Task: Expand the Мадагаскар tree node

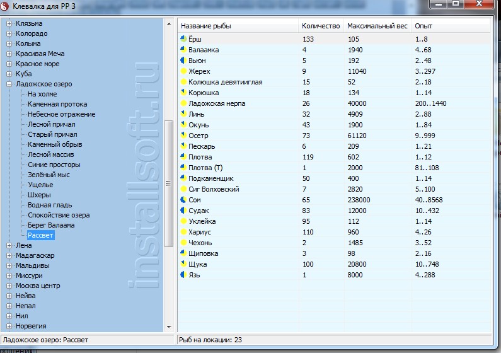Action: pos(9,255)
